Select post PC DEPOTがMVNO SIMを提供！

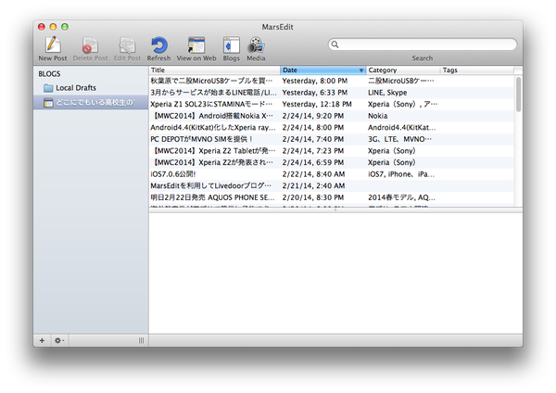[x=202, y=139]
